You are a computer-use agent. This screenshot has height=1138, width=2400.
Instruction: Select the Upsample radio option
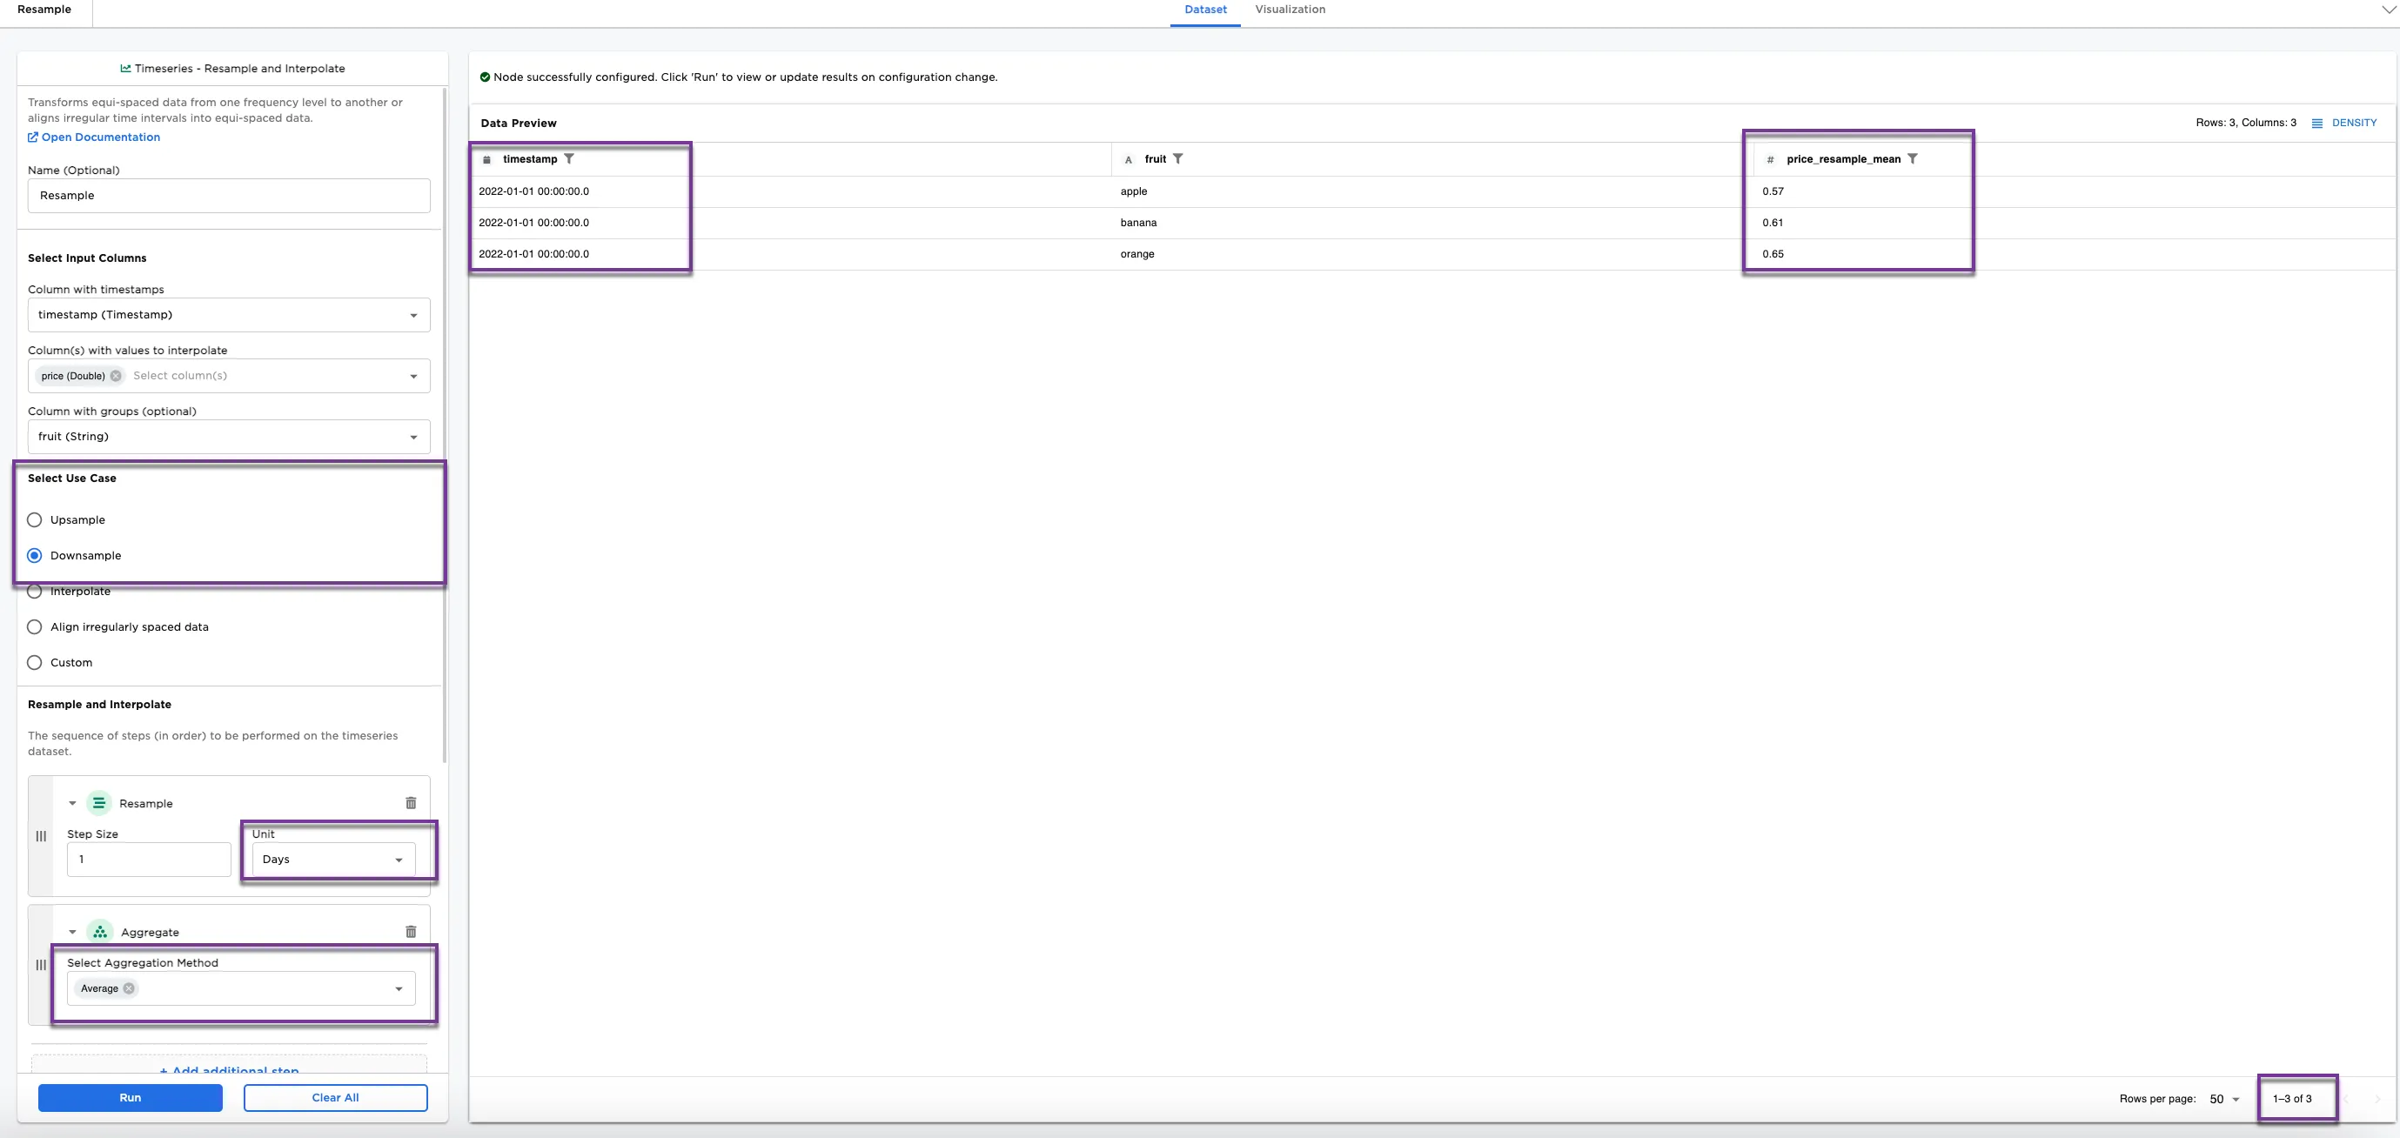pos(35,519)
